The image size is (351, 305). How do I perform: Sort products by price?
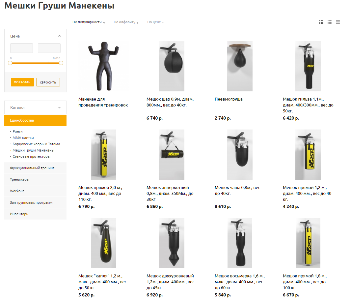click(155, 22)
